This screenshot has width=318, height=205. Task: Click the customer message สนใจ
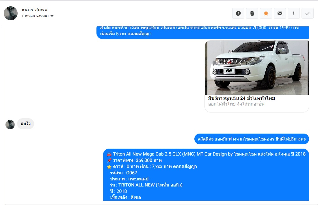point(25,124)
